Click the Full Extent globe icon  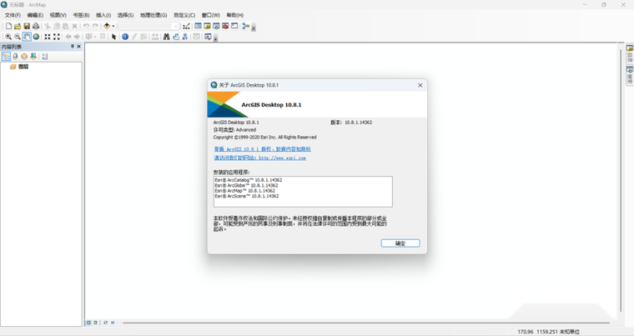36,37
